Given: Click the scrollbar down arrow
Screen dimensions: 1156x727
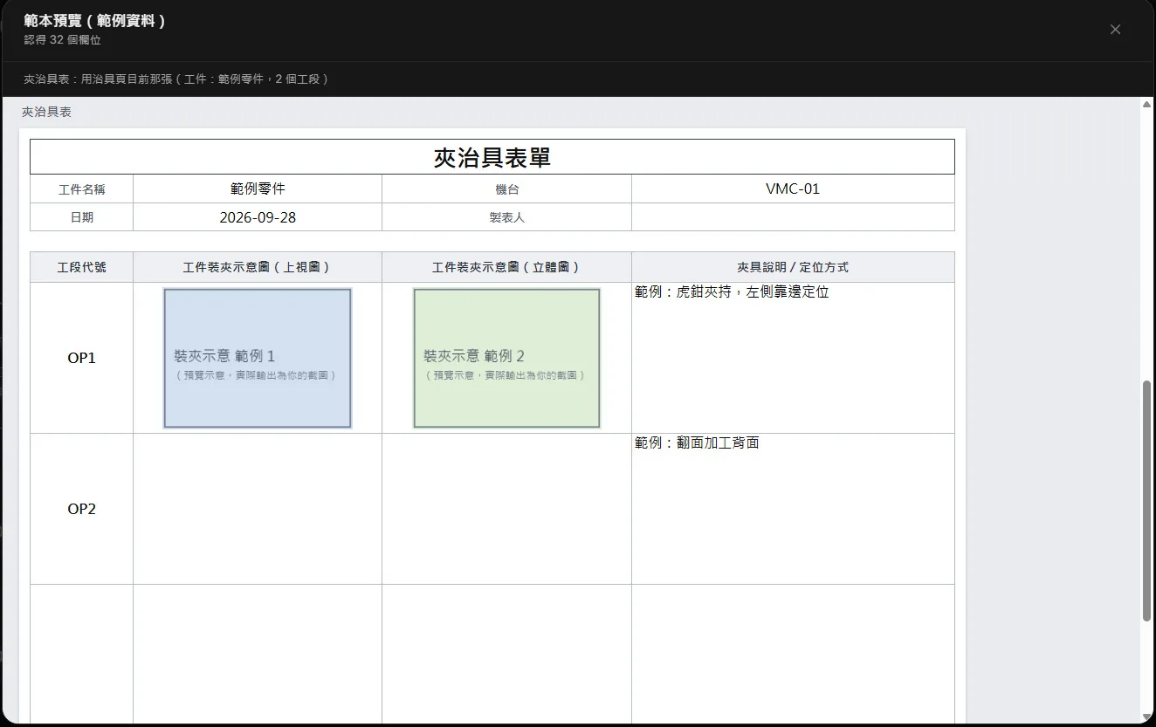Looking at the screenshot, I should coord(1146,718).
